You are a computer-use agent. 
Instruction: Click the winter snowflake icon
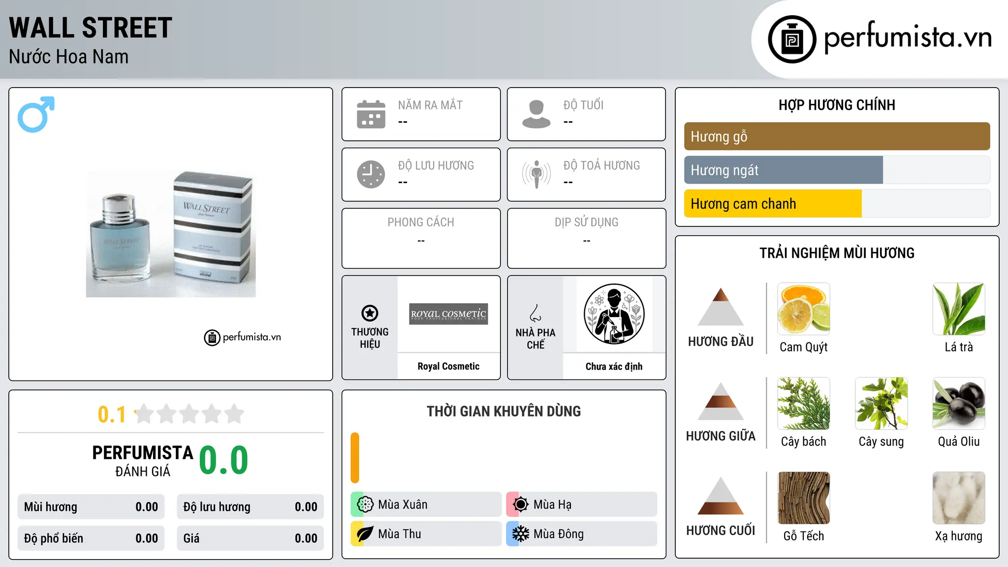pyautogui.click(x=520, y=534)
